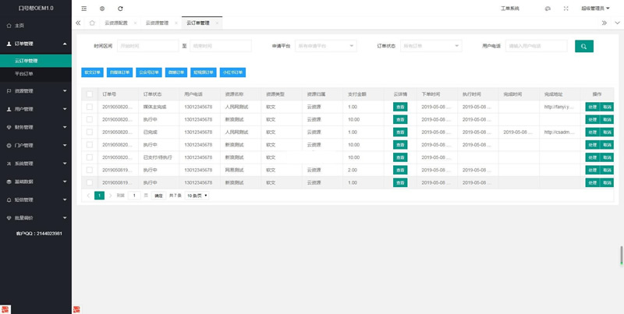
Task: Open the 订单状态 dropdown
Action: pyautogui.click(x=431, y=46)
